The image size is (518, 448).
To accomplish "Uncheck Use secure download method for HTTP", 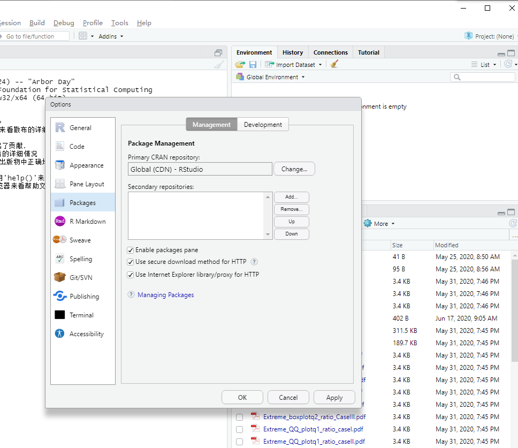I will coord(131,262).
